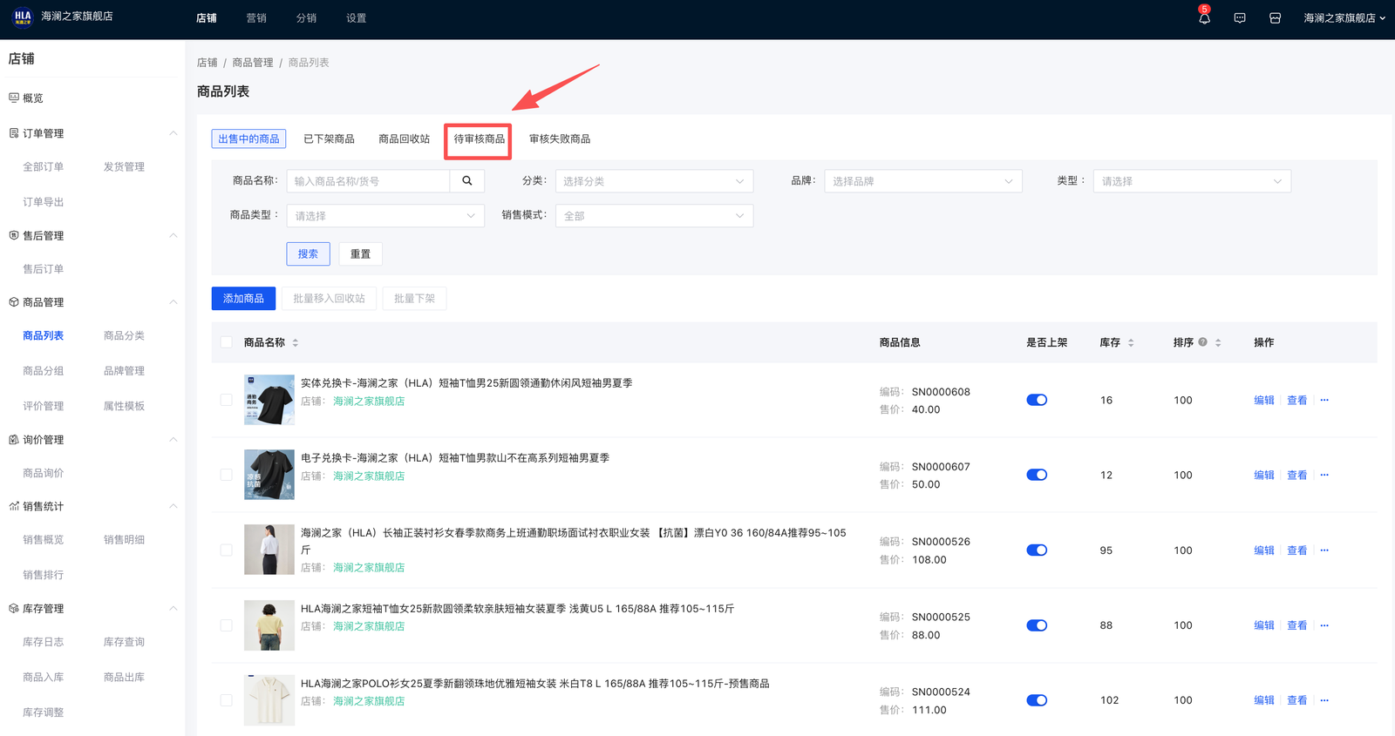Click the message chat icon in header

[x=1240, y=18]
